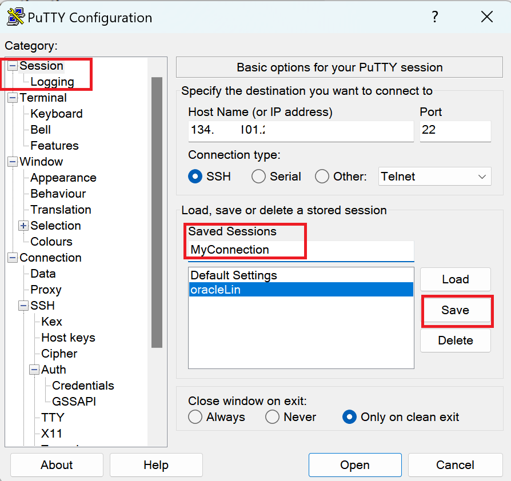
Task: Click the PuTTY icon in the title bar
Action: click(15, 17)
